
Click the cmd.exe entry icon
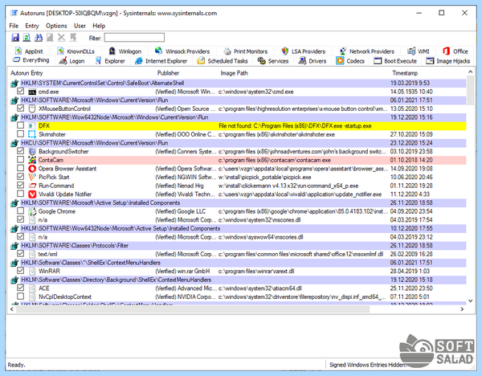coord(32,92)
